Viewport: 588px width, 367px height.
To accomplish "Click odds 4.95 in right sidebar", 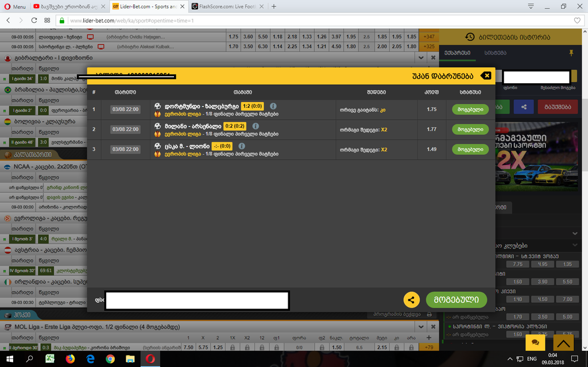I will [x=542, y=264].
